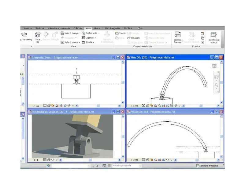Expand the Duplica vista dropdown arrow
The width and height of the screenshot is (245, 195).
(99, 33)
